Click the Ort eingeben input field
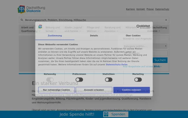Viewport: 188px width, 118px height. tap(145, 53)
